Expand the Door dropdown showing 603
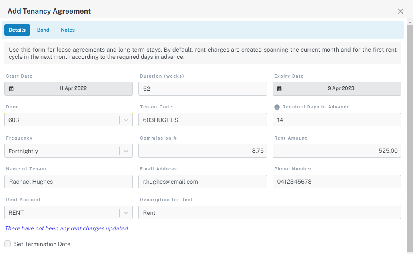Viewport: 413px width, 254px height. pos(126,120)
